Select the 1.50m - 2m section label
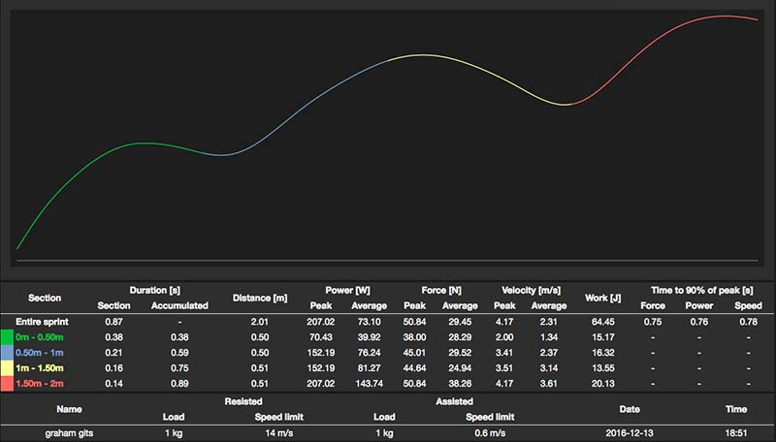 pos(40,383)
